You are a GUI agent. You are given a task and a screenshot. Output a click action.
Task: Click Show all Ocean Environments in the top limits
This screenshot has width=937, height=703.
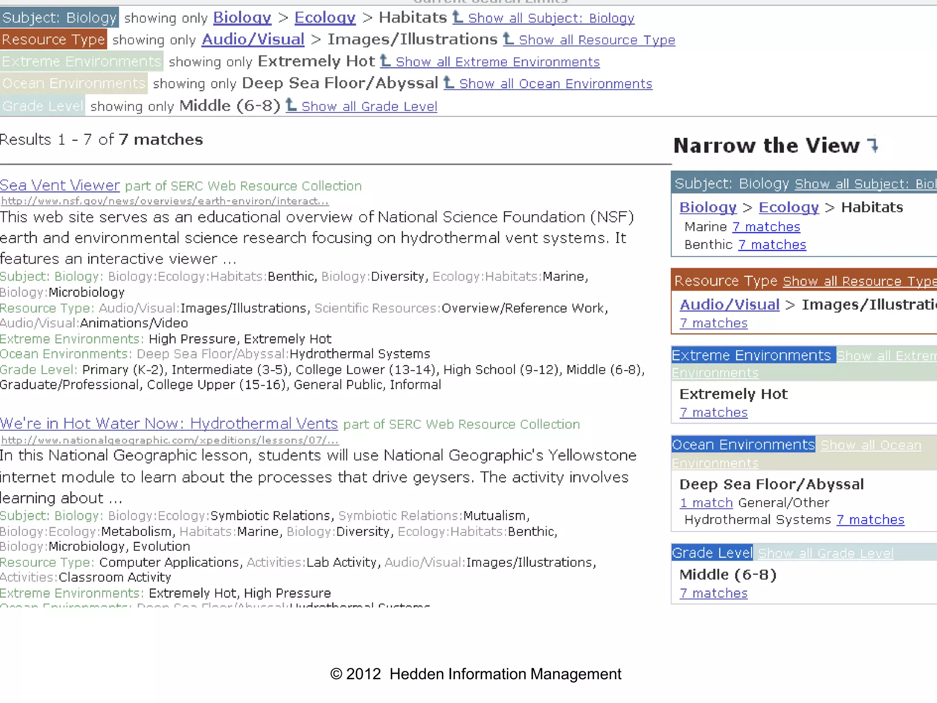click(556, 84)
